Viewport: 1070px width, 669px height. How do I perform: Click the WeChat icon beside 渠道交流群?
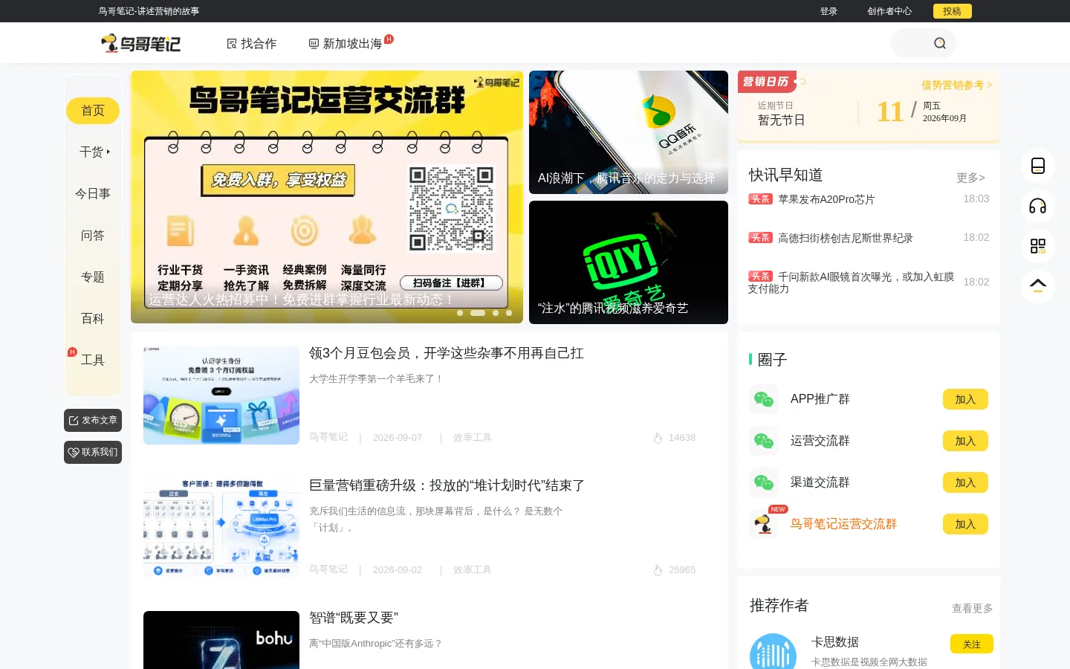(x=764, y=482)
